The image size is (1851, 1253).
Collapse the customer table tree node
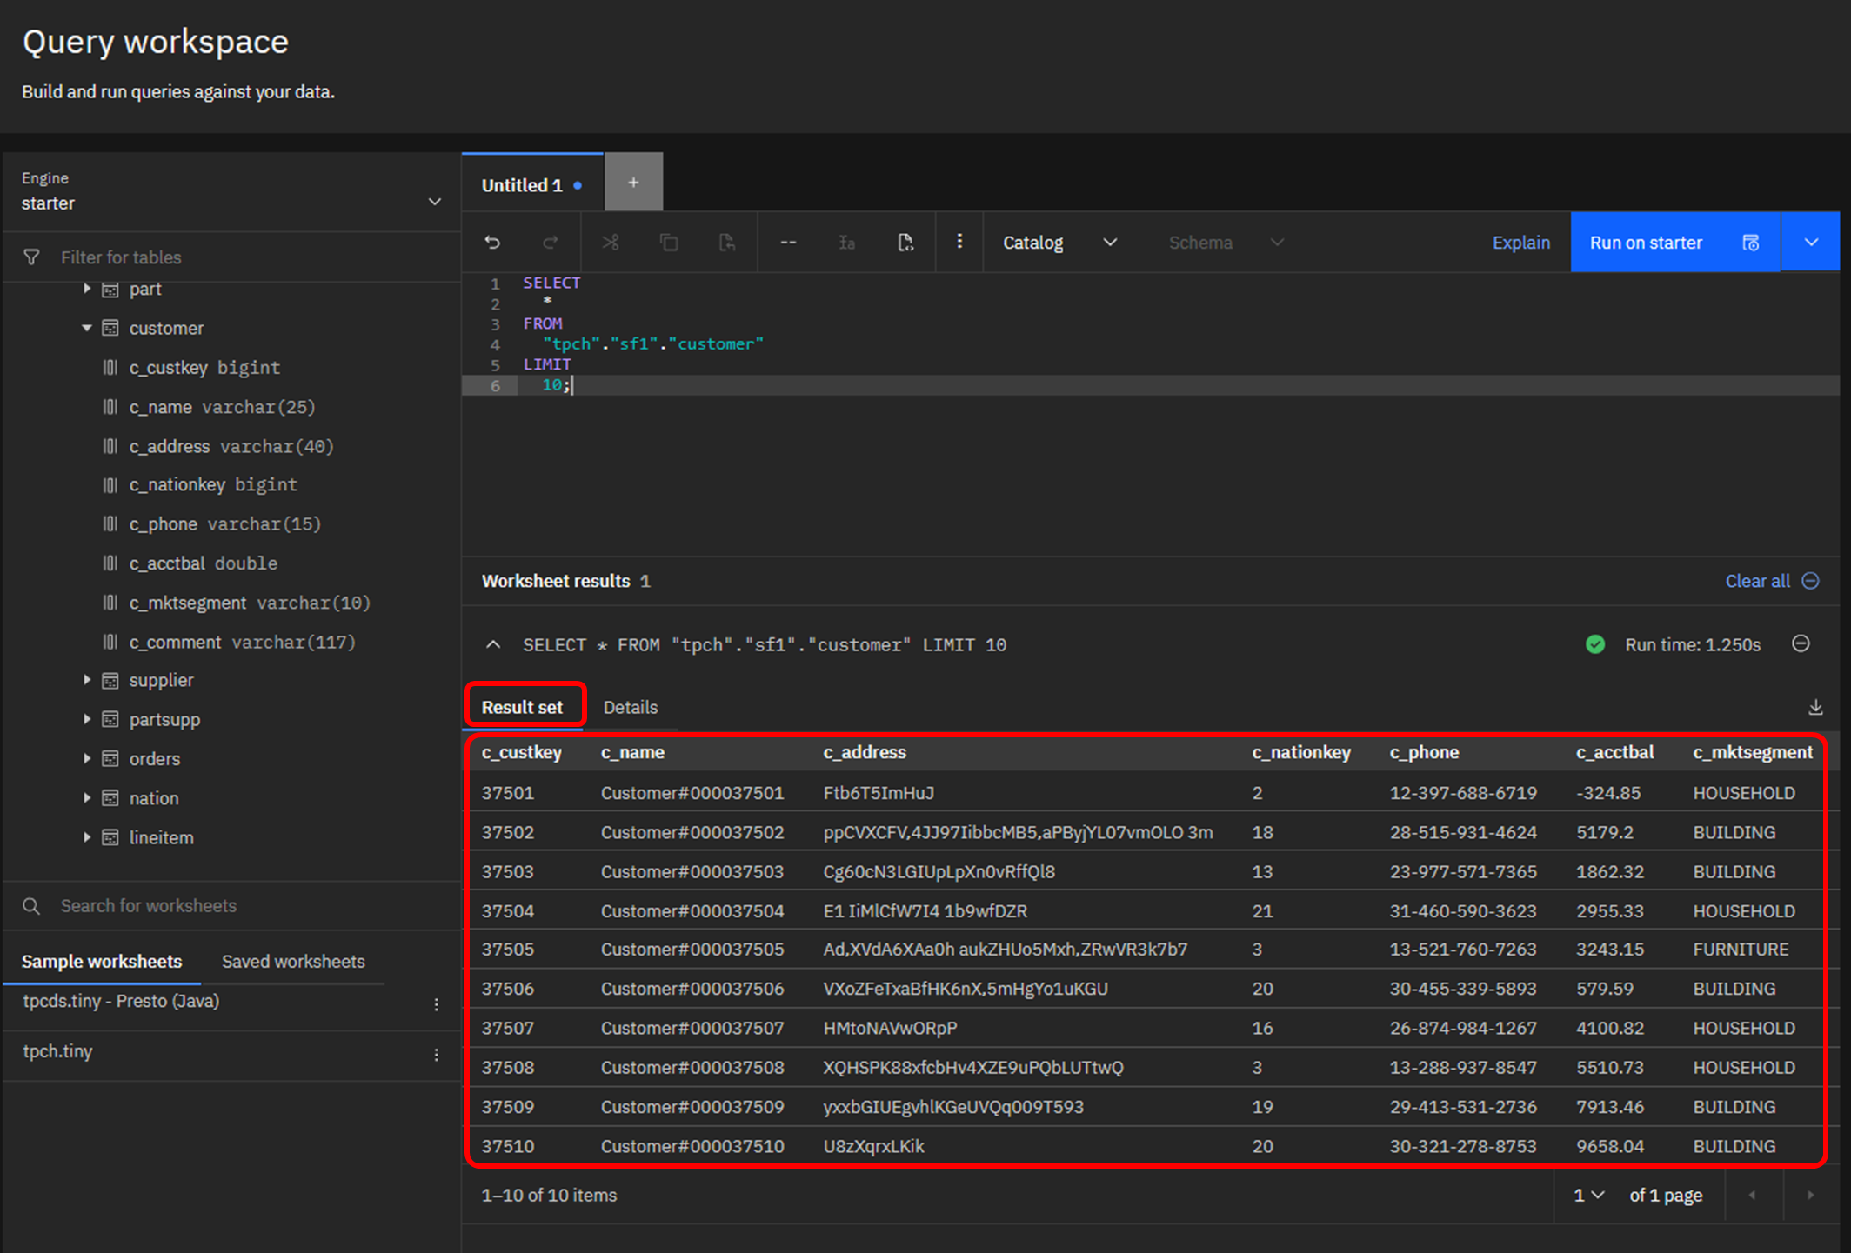87,328
